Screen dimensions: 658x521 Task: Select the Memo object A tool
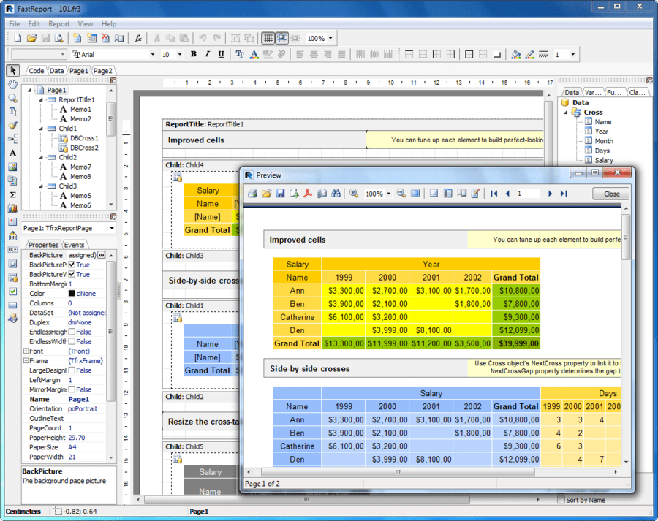pos(12,153)
